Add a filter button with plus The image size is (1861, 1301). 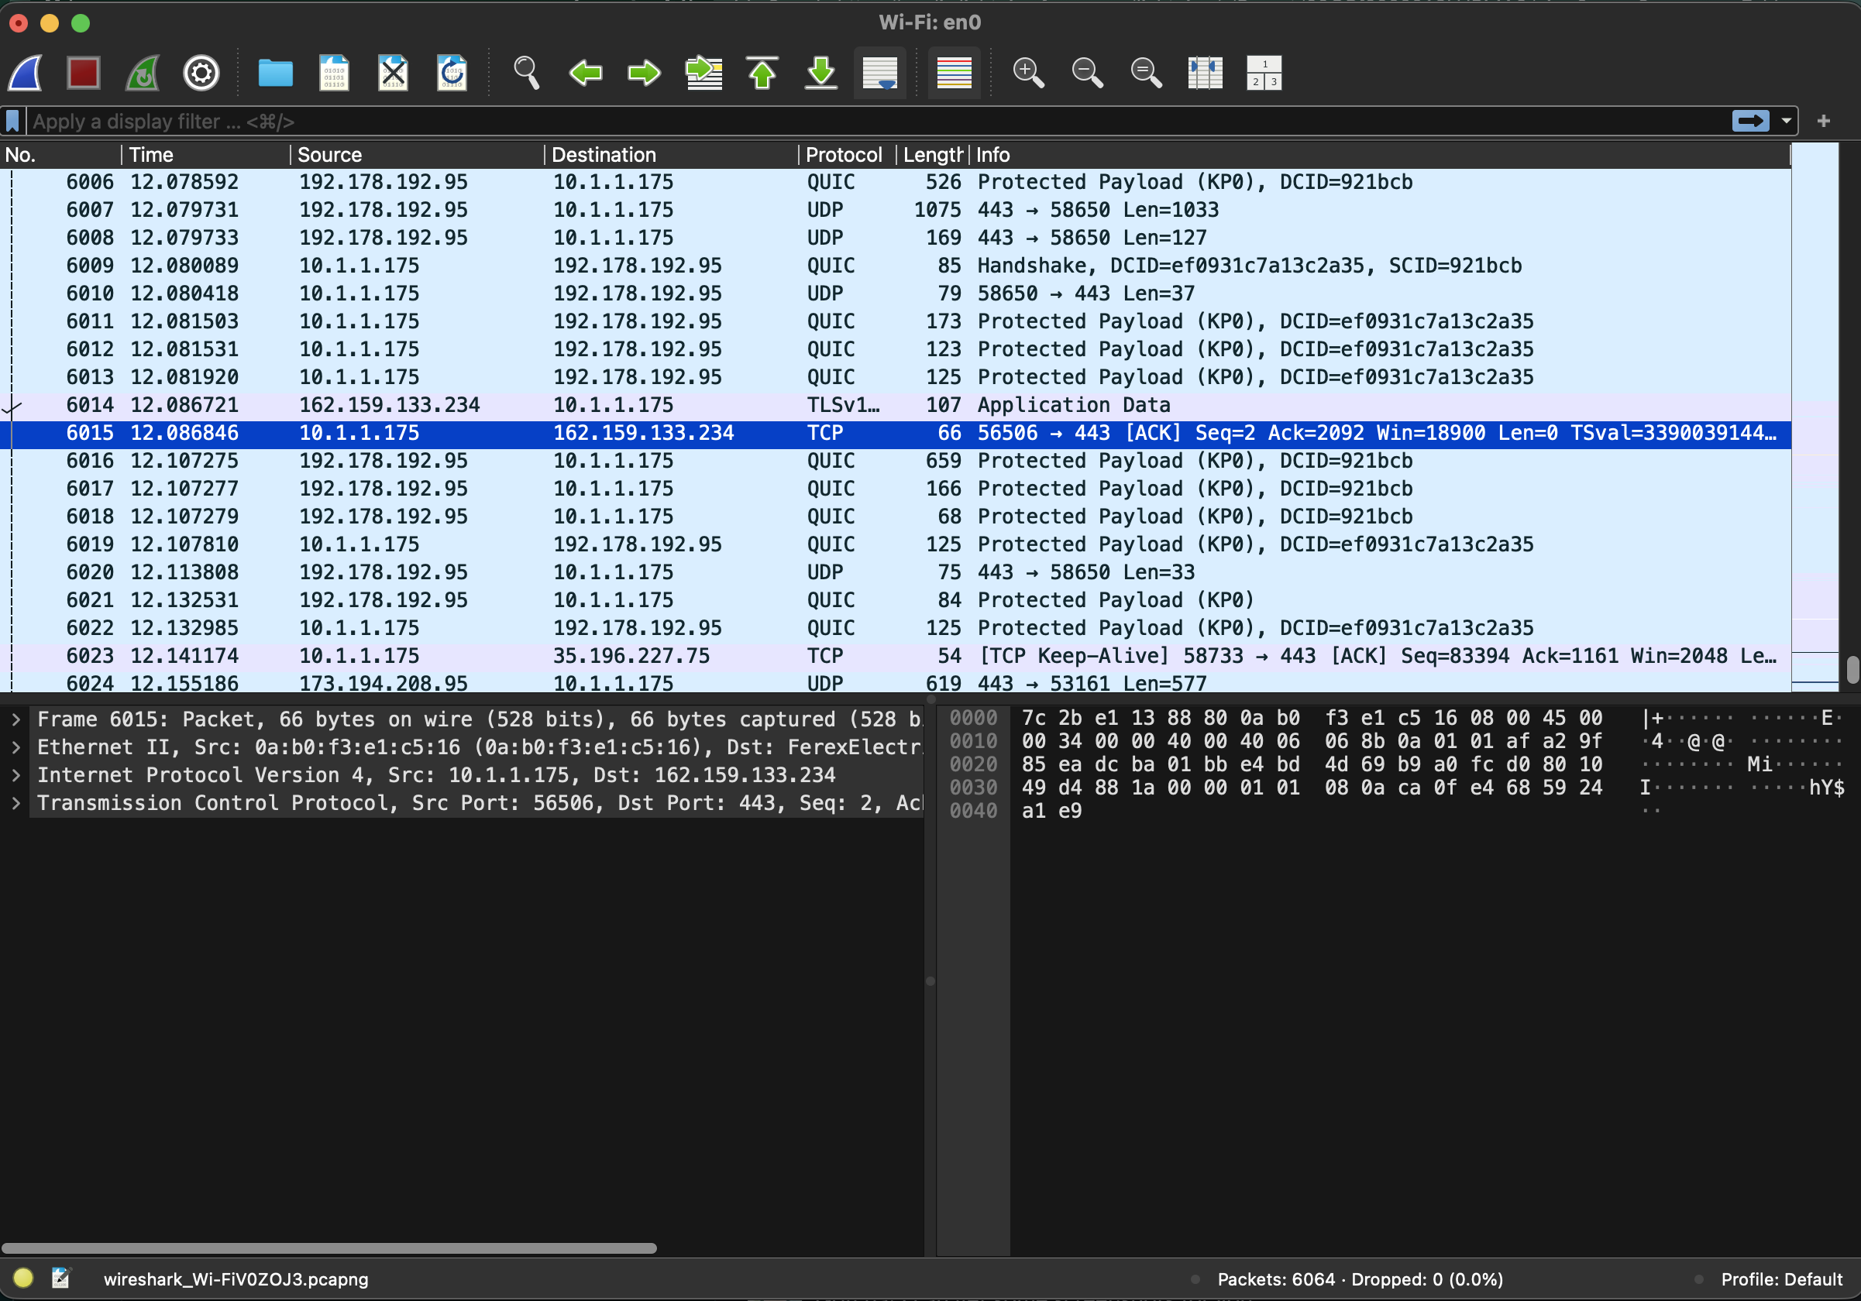click(x=1823, y=122)
